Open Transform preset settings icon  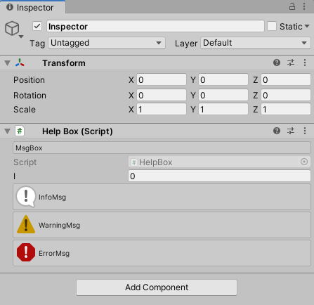pyautogui.click(x=291, y=63)
